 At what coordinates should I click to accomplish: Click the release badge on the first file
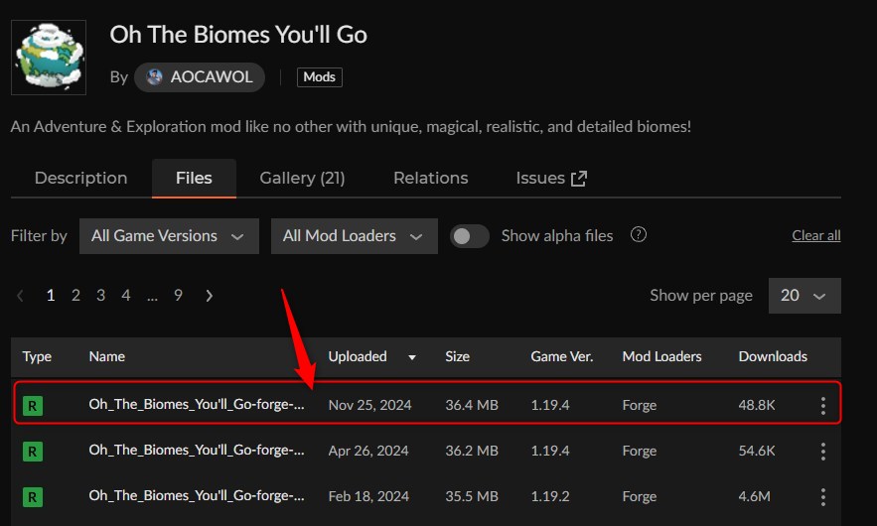click(34, 405)
